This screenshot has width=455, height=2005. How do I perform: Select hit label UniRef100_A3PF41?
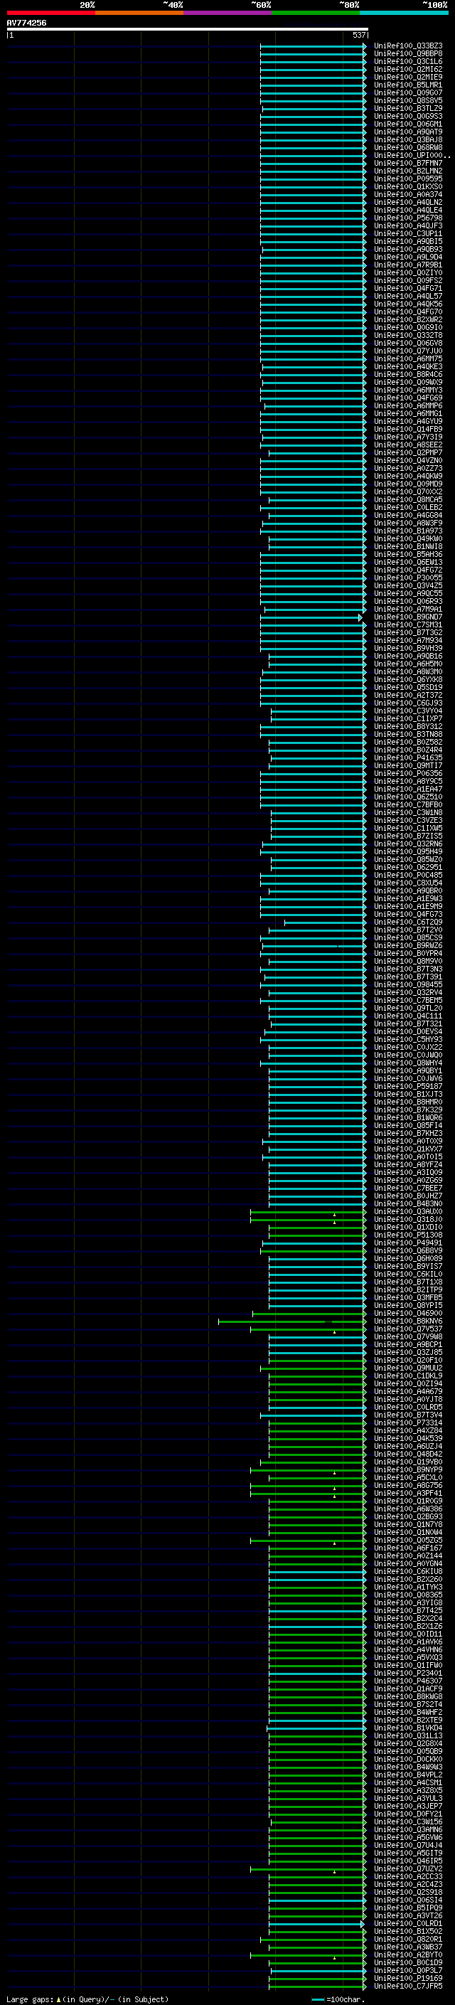tap(408, 1493)
